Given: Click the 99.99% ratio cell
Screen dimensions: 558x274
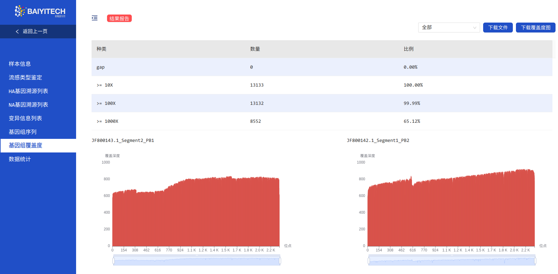Looking at the screenshot, I should coord(412,103).
